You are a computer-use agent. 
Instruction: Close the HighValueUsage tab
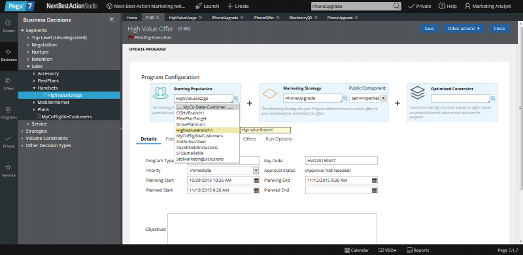click(200, 18)
